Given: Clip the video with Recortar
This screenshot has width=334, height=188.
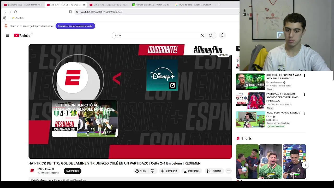Looking at the screenshot, I should [x=214, y=171].
